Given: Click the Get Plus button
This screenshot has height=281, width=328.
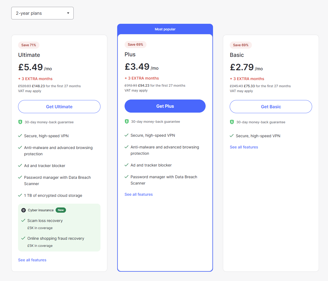Looking at the screenshot, I should click(x=165, y=106).
